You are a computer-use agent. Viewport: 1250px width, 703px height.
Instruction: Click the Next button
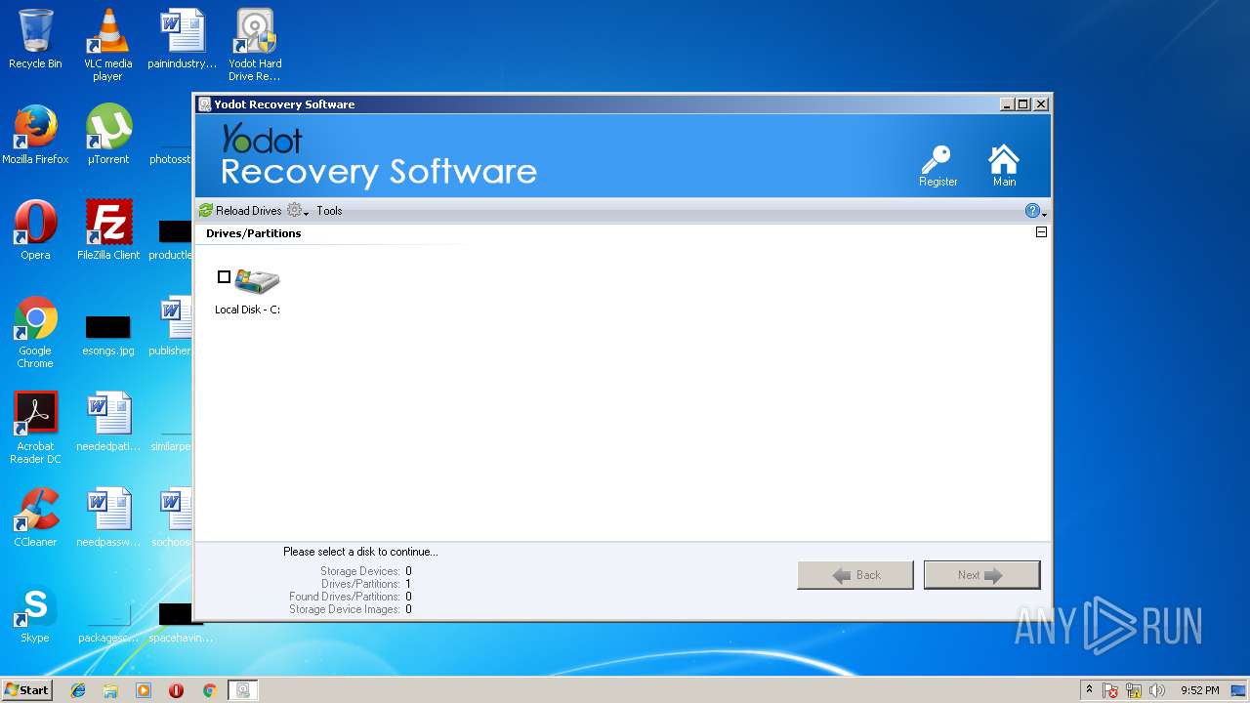tap(981, 575)
